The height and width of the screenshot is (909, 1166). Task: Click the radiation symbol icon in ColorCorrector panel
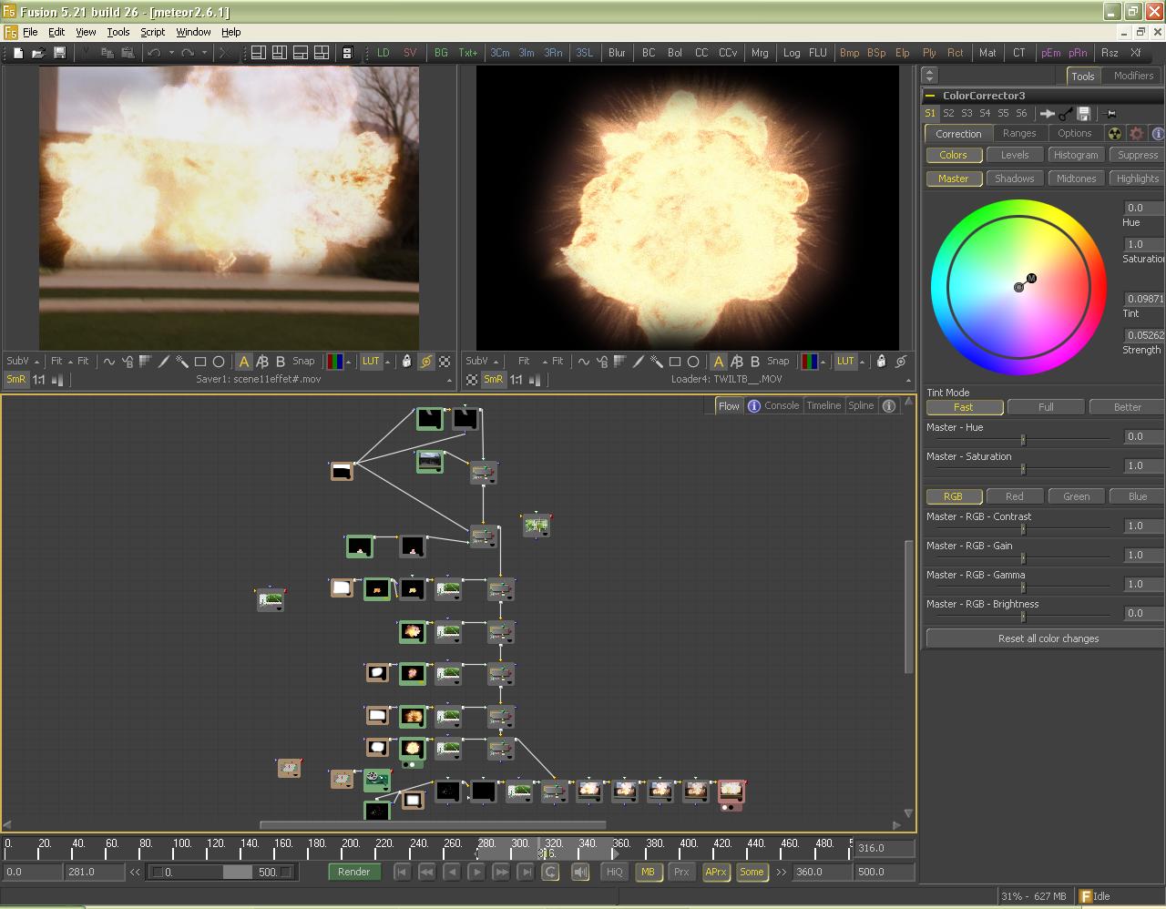pos(1114,133)
